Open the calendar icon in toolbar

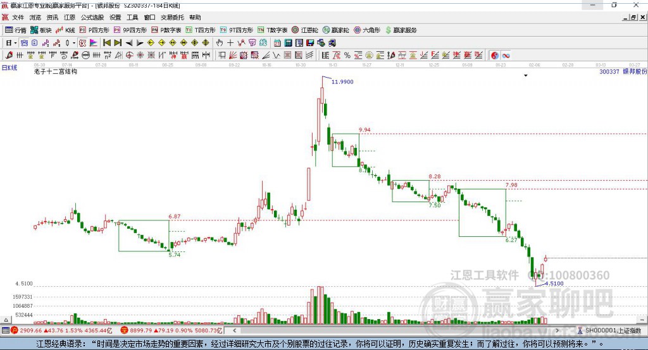click(x=277, y=42)
